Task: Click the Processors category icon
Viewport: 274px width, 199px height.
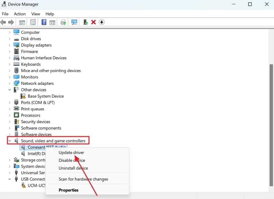Action: [16, 115]
